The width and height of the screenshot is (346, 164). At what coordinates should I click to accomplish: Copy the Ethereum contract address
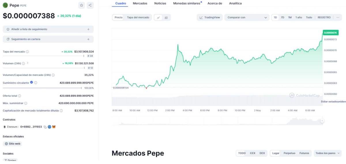point(45,127)
